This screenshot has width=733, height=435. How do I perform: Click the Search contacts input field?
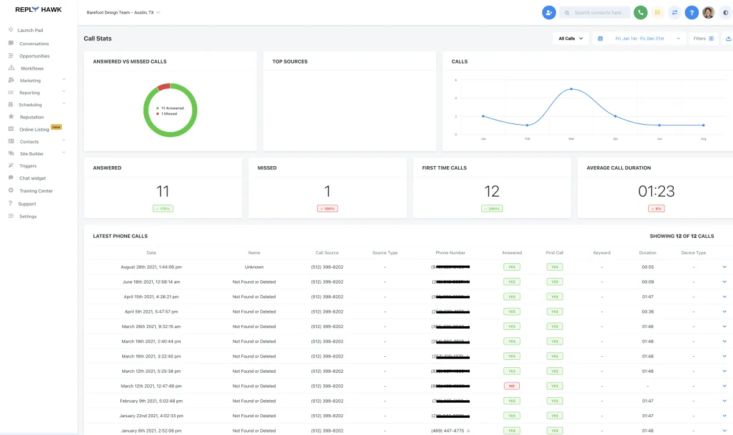(595, 12)
